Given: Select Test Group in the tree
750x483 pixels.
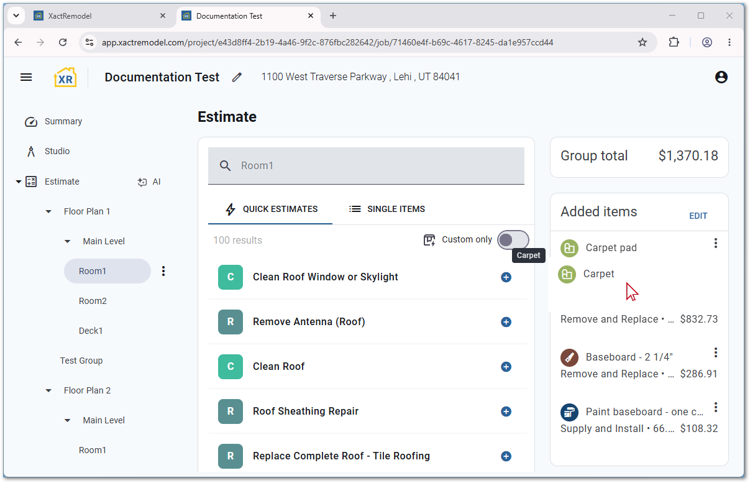Looking at the screenshot, I should pos(81,361).
